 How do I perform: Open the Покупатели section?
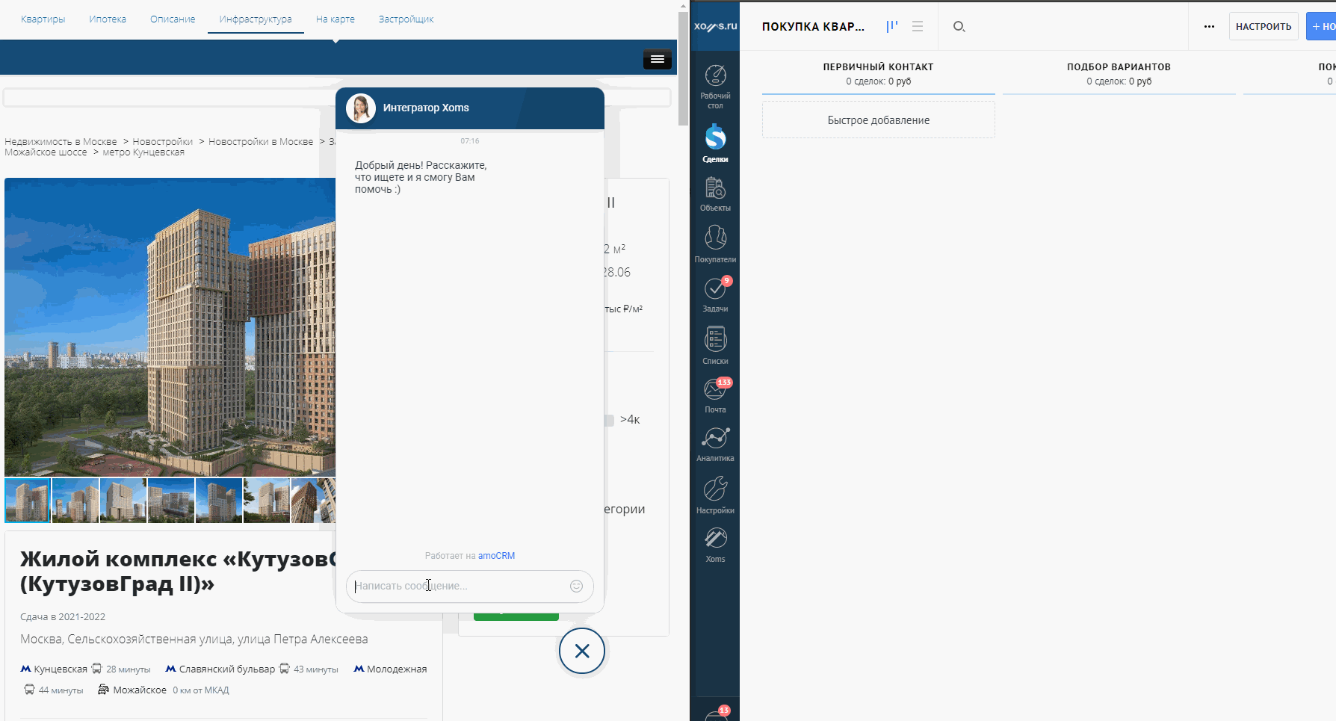tap(715, 244)
